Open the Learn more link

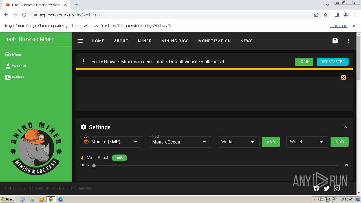(338, 26)
